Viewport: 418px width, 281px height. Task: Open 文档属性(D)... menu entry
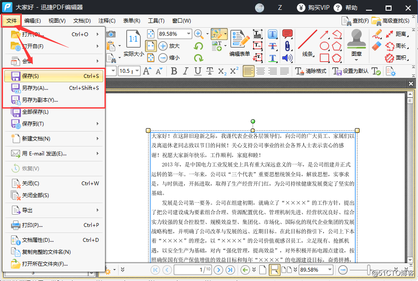54,240
